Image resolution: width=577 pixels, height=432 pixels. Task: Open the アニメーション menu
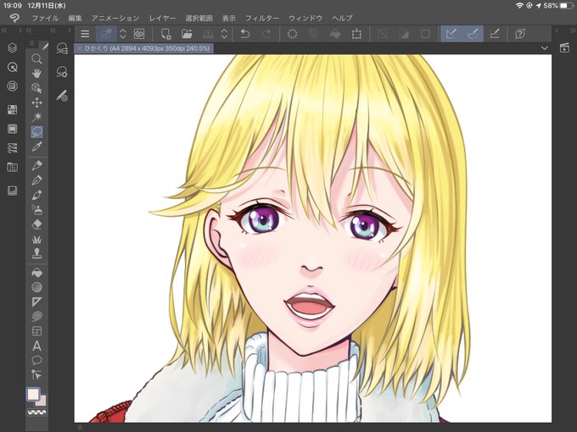click(x=115, y=18)
